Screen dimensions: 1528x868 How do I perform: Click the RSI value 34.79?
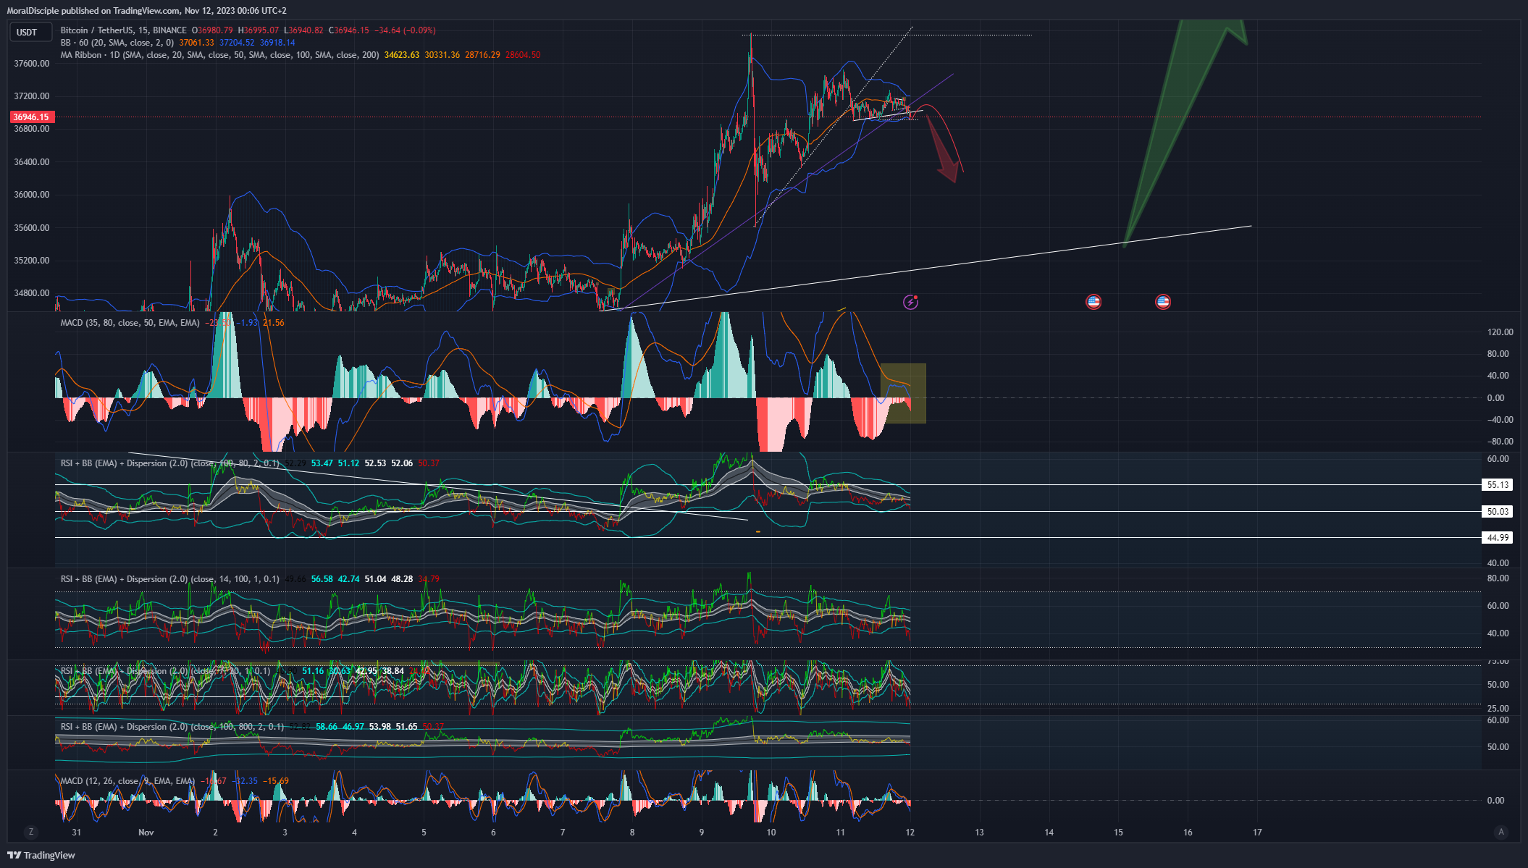click(429, 579)
